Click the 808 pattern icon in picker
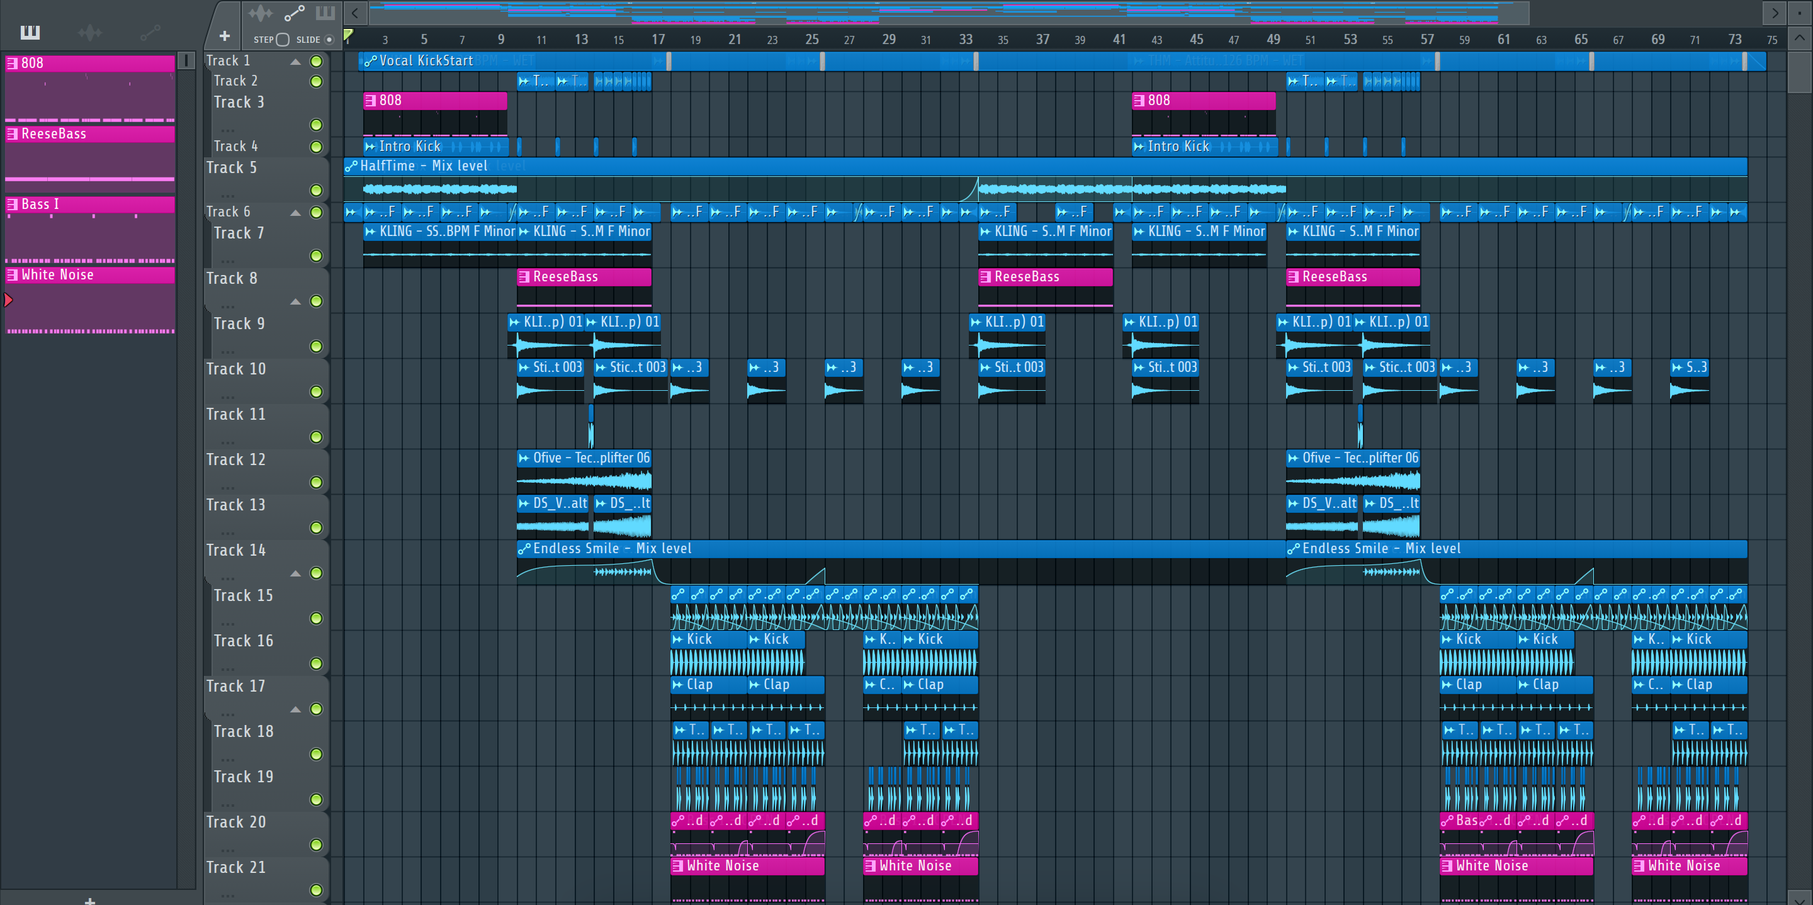 12,64
